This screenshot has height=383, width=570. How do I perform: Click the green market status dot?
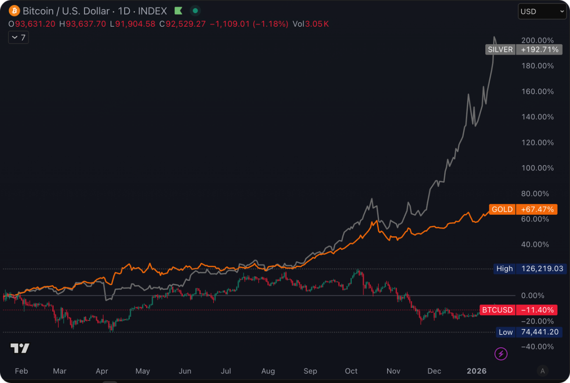195,10
